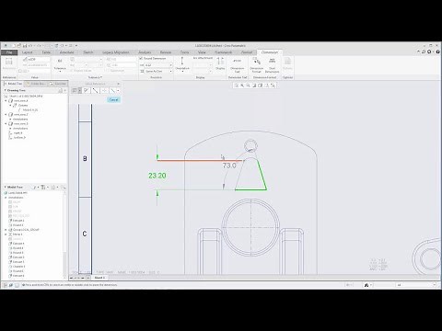The height and width of the screenshot is (331, 442).
Task: Open the View ribbon tab
Action: click(202, 52)
